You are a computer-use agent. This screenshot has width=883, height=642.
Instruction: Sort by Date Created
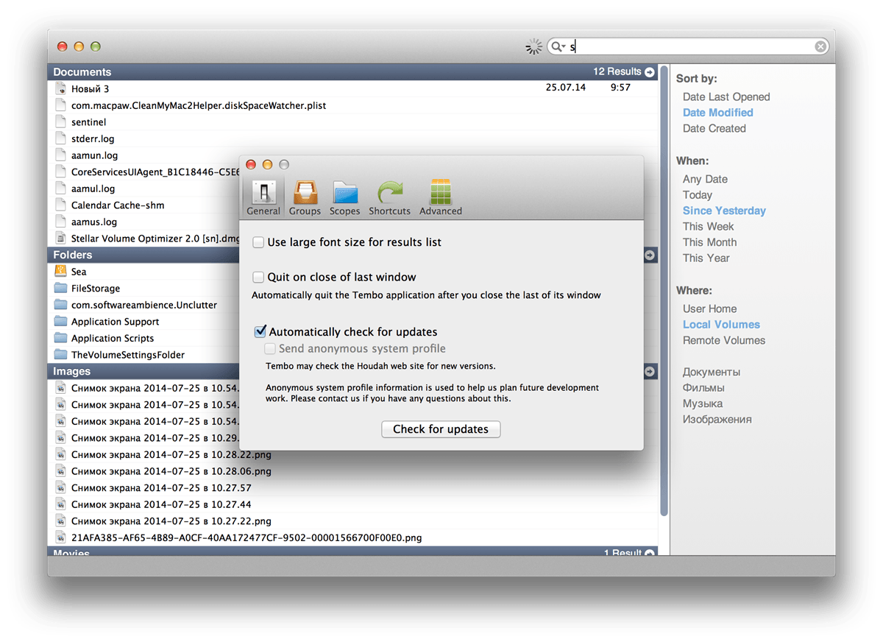(714, 129)
